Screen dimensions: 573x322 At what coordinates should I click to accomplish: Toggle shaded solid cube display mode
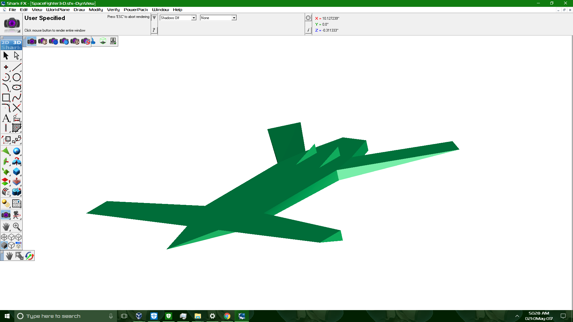coord(4,245)
